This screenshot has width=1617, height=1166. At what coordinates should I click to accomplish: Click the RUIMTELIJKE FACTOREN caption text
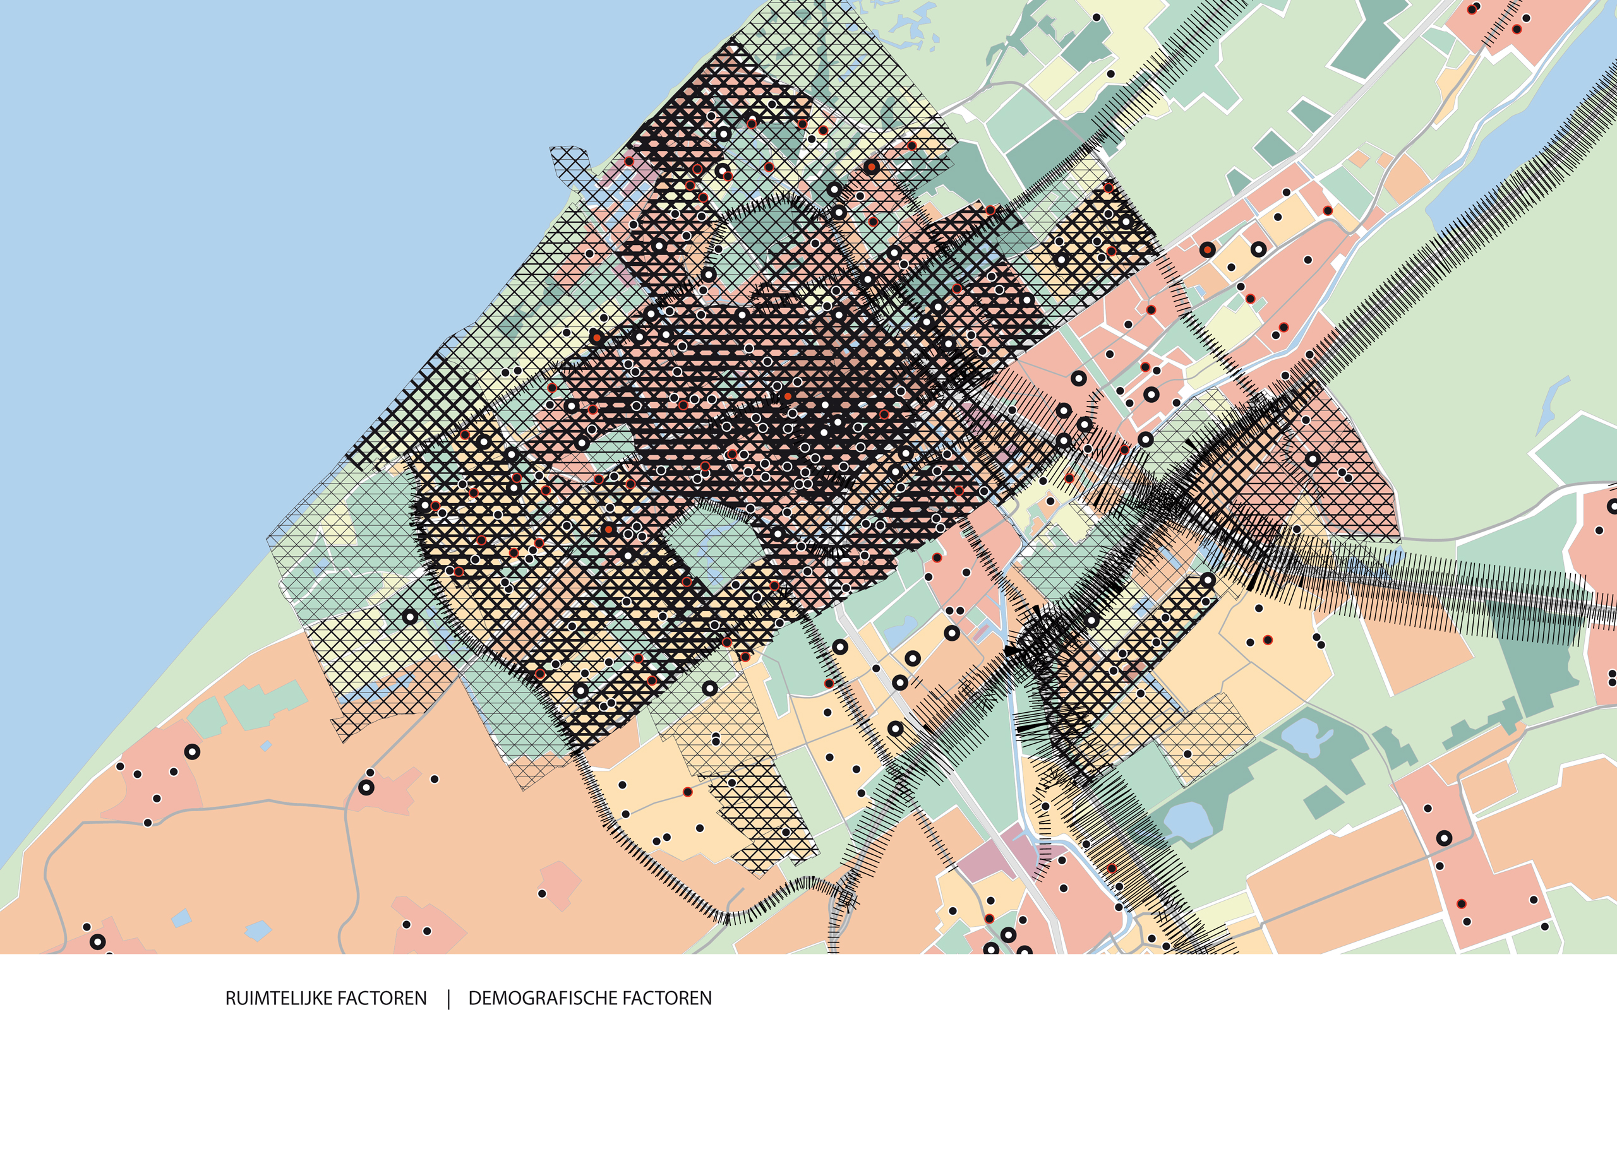326,999
